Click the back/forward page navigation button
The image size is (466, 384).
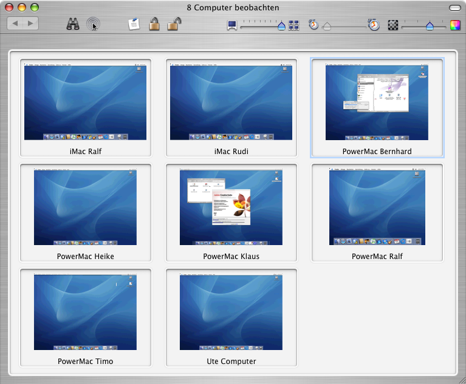click(22, 24)
